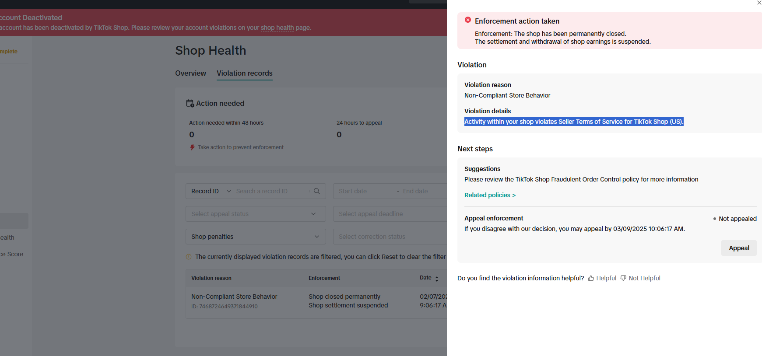Click the Action needed calendar icon
The image size is (762, 356).
click(190, 103)
